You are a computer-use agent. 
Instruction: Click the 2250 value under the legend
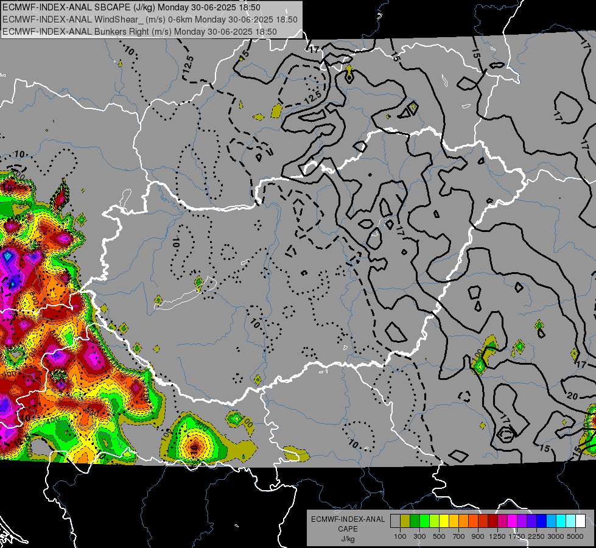[536, 536]
